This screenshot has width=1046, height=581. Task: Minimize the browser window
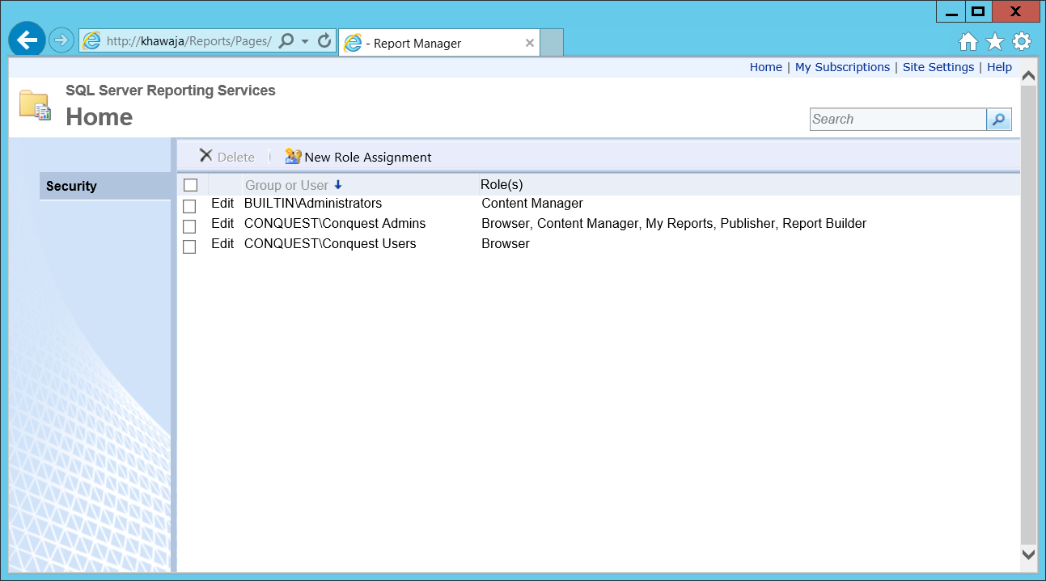point(951,12)
